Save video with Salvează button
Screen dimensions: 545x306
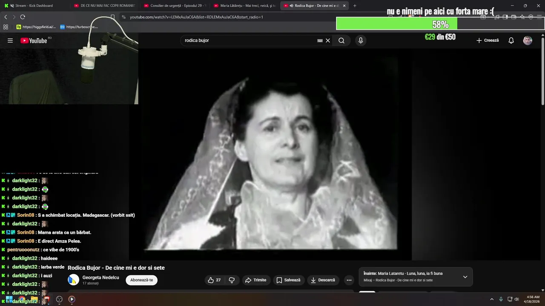tap(288, 280)
